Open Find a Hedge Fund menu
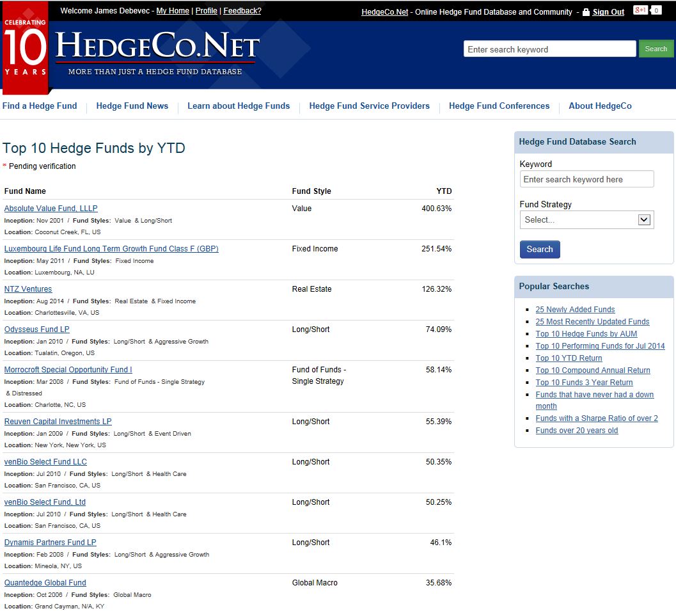676x611 pixels. pyautogui.click(x=40, y=106)
